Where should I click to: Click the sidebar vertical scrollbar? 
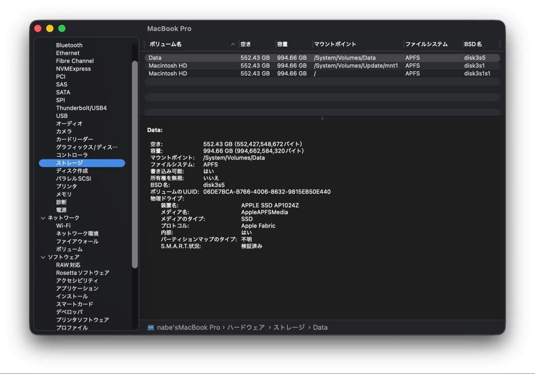pyautogui.click(x=135, y=164)
